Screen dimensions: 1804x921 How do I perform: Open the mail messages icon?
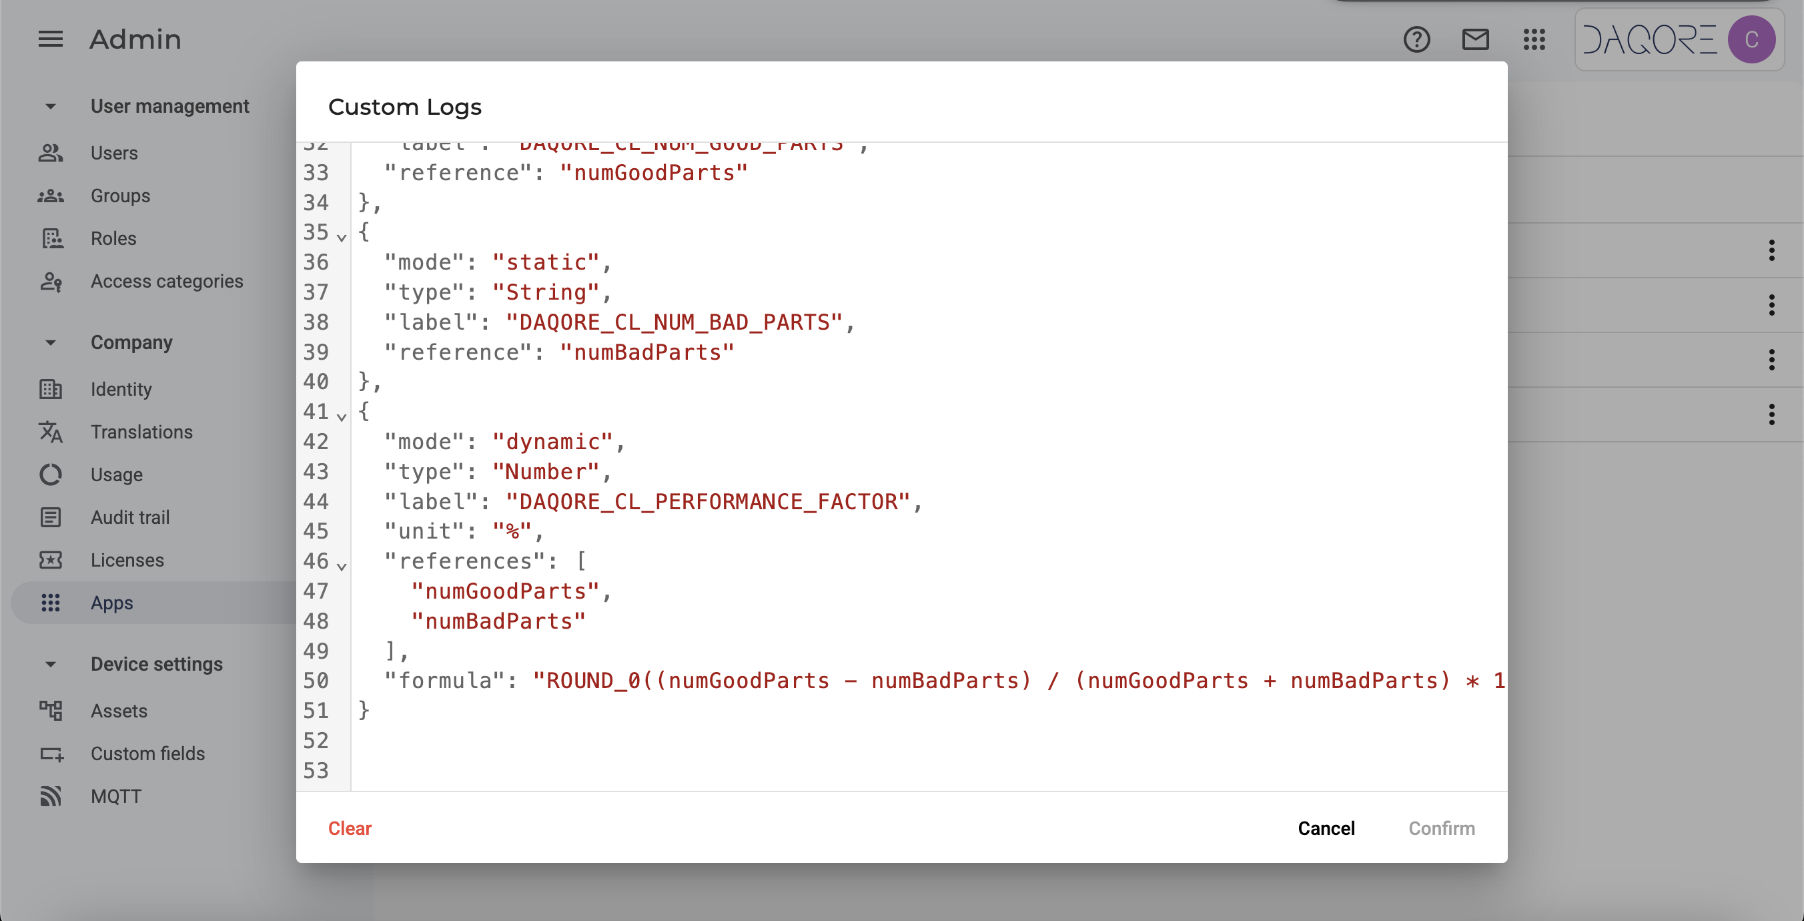1475,39
